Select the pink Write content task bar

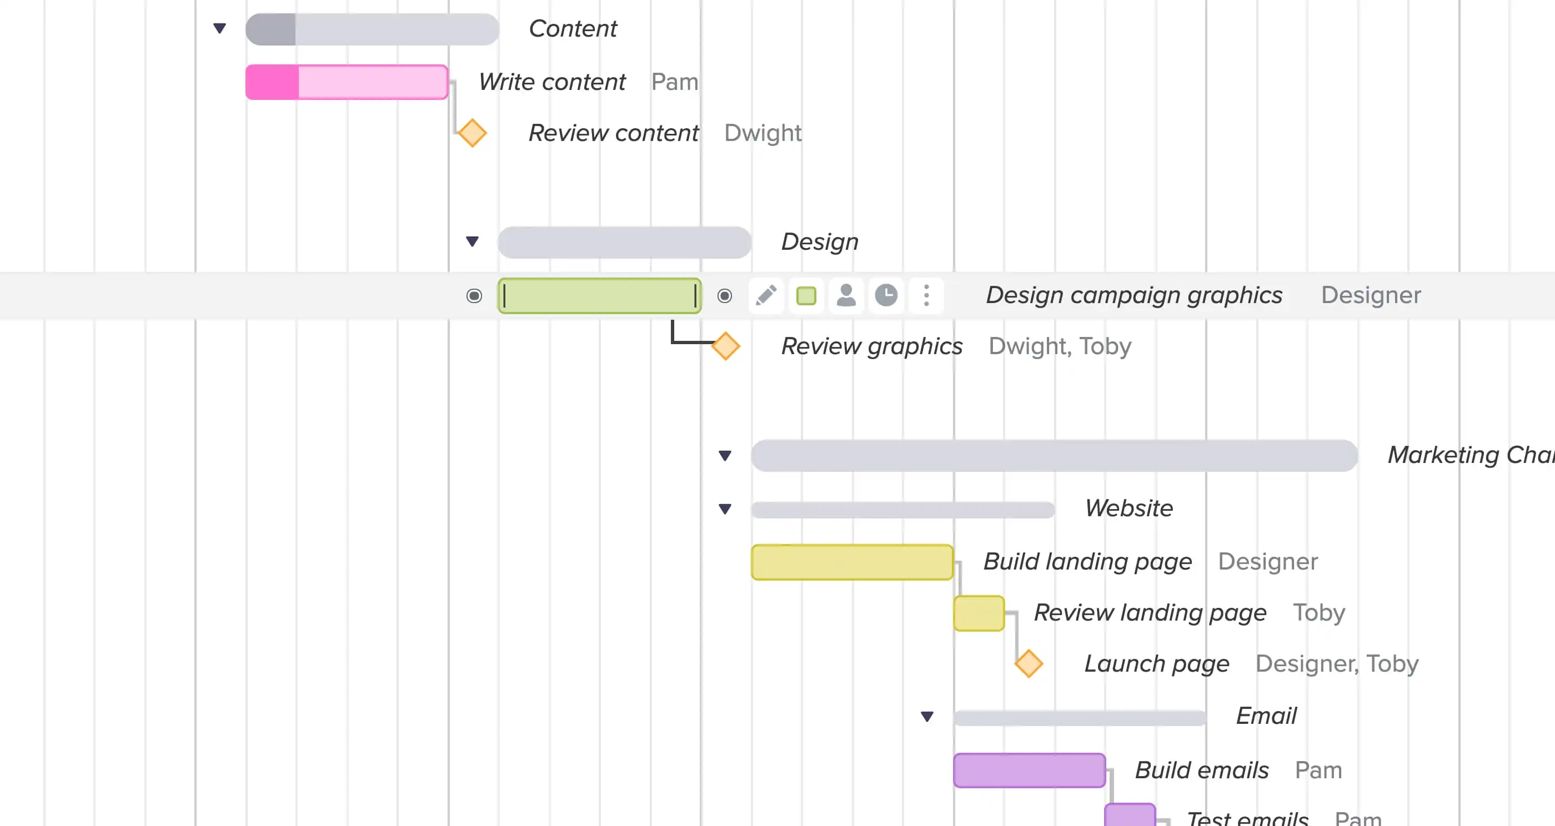[x=346, y=82]
